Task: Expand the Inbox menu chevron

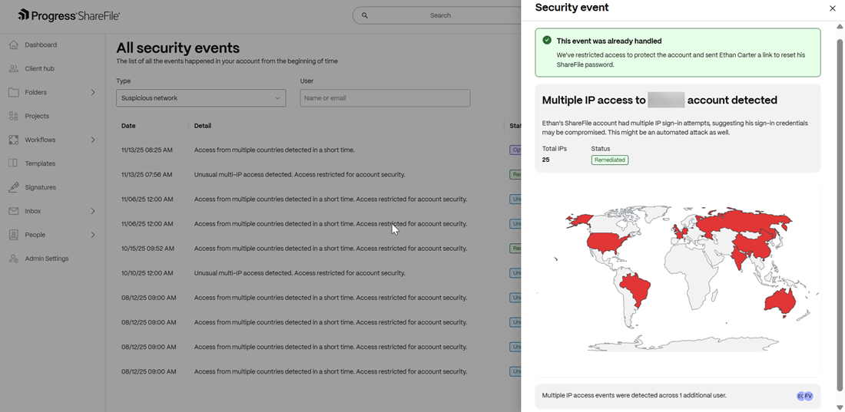Action: point(93,211)
